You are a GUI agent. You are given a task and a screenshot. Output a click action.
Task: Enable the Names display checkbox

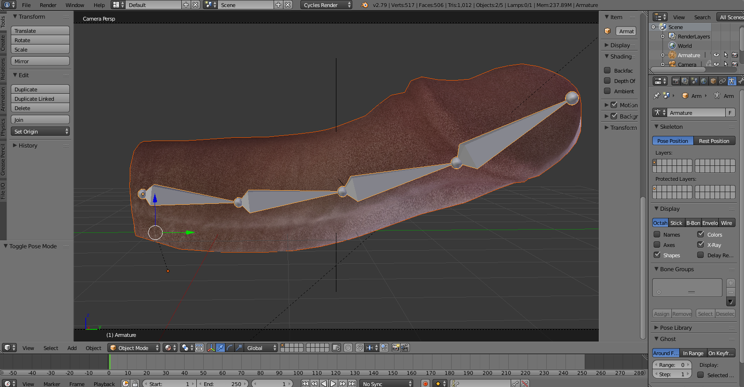[657, 234]
